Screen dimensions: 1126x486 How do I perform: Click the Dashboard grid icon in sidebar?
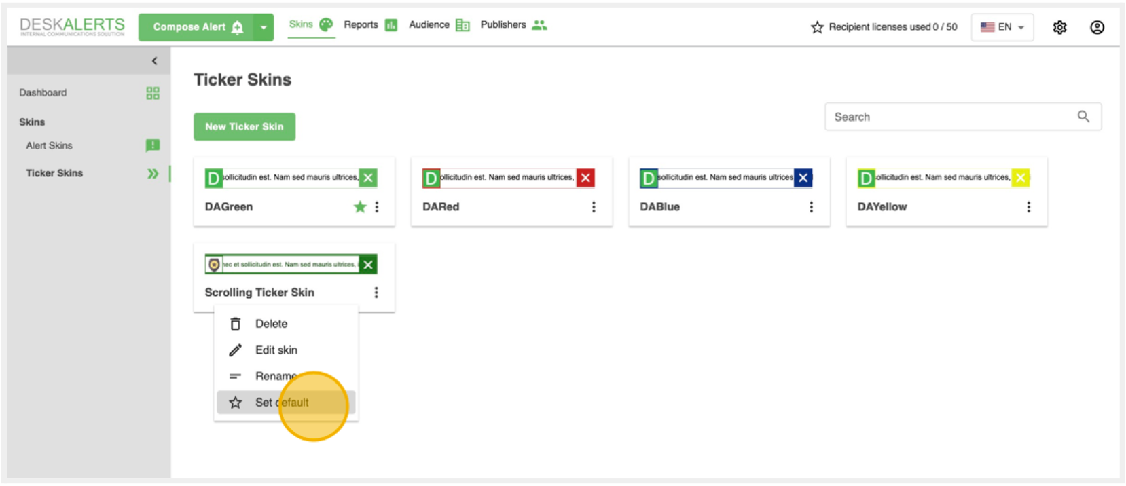pos(153,93)
